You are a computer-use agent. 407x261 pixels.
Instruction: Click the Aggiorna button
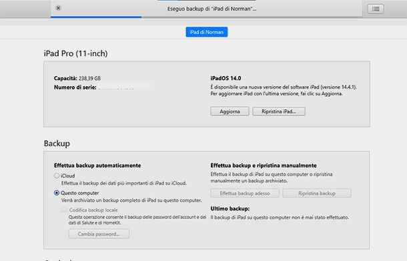tap(230, 111)
